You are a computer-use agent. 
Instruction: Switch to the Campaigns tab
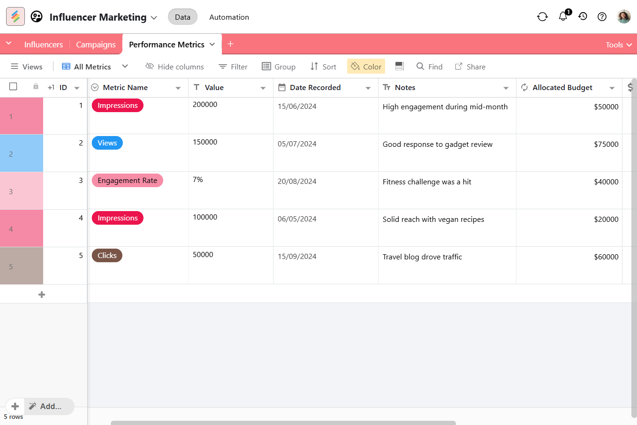pos(96,45)
